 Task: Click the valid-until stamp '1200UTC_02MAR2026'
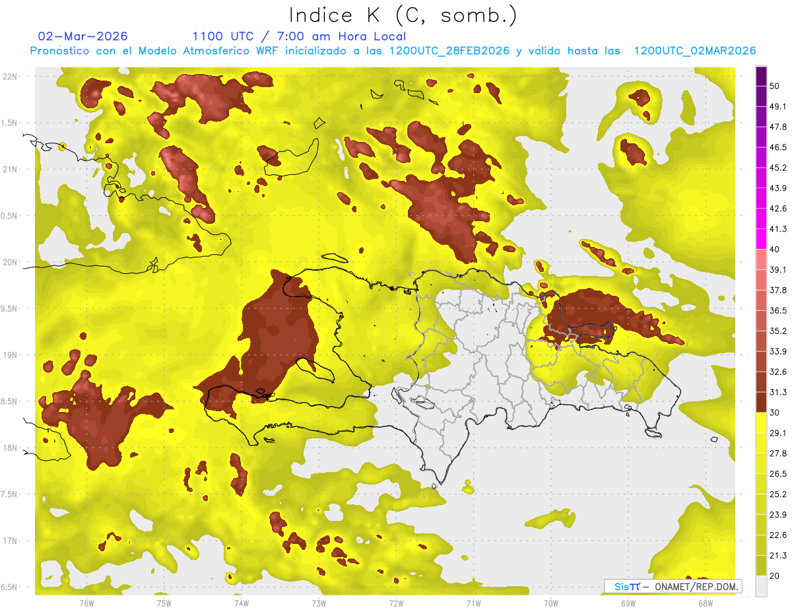click(695, 51)
